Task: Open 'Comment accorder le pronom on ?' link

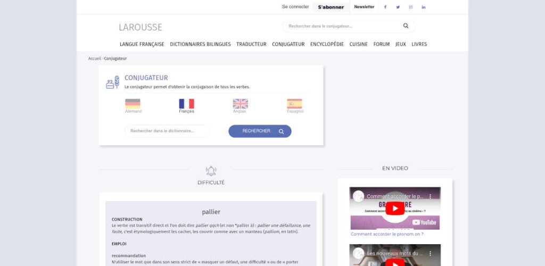Action: [387, 234]
